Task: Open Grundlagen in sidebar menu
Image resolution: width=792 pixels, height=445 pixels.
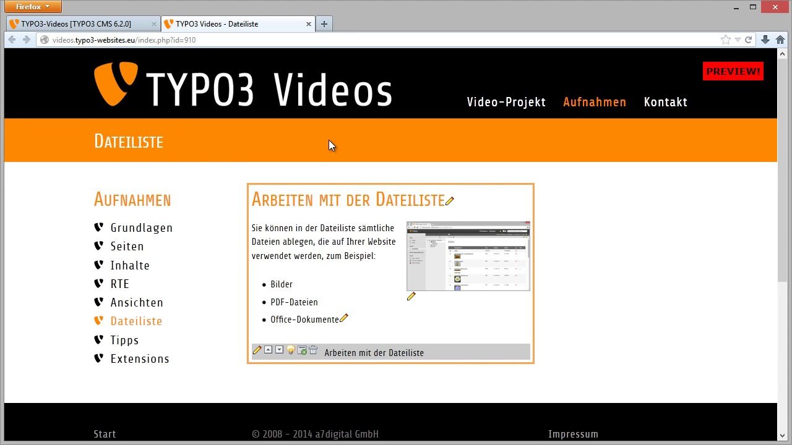Action: coord(142,228)
